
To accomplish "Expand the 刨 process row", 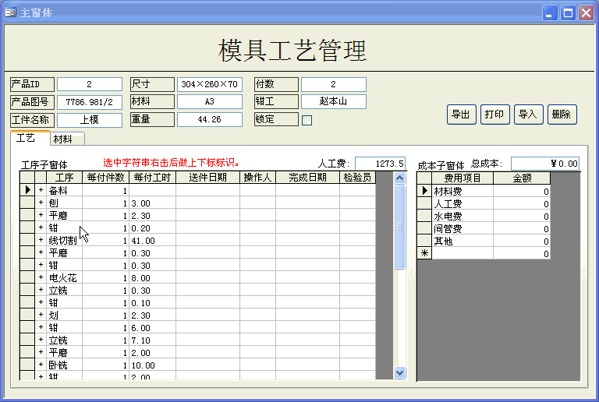I will tap(41, 203).
